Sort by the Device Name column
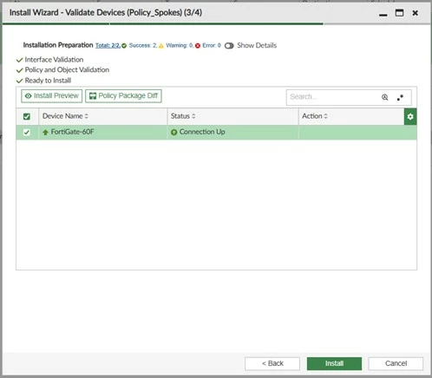The height and width of the screenshot is (378, 432). tap(65, 116)
